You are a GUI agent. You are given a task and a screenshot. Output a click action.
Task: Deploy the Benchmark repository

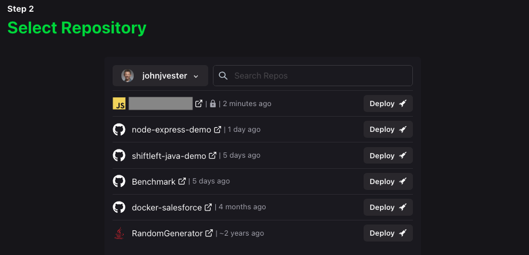(x=388, y=182)
